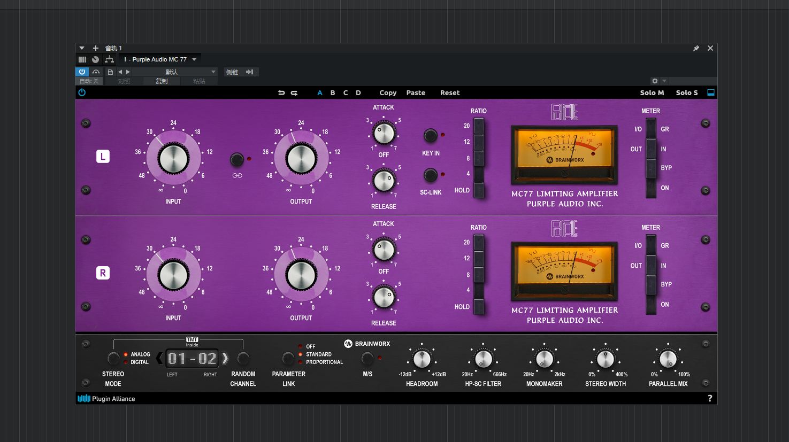Enable KEY IN on the left channel
Screen dimensions: 789x442
tap(431, 136)
